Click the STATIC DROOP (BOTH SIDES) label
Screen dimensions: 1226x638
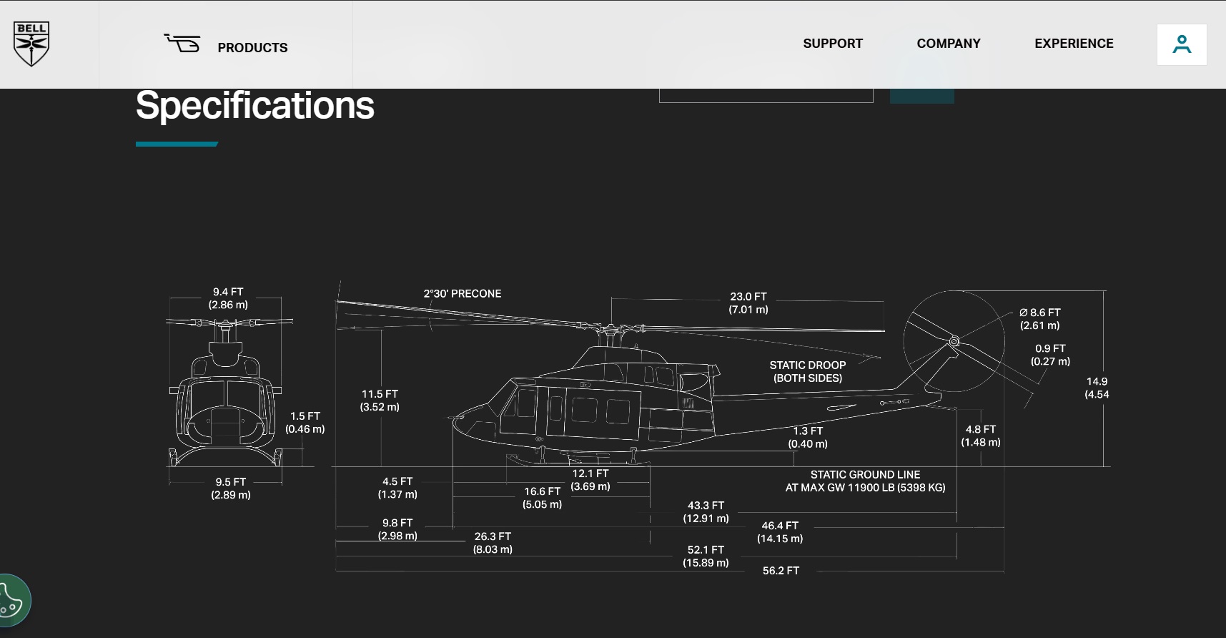[x=807, y=371]
